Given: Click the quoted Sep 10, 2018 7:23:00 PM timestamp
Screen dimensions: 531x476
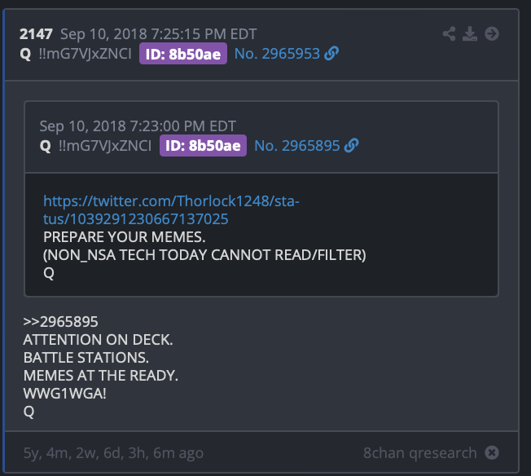Looking at the screenshot, I should 138,126.
